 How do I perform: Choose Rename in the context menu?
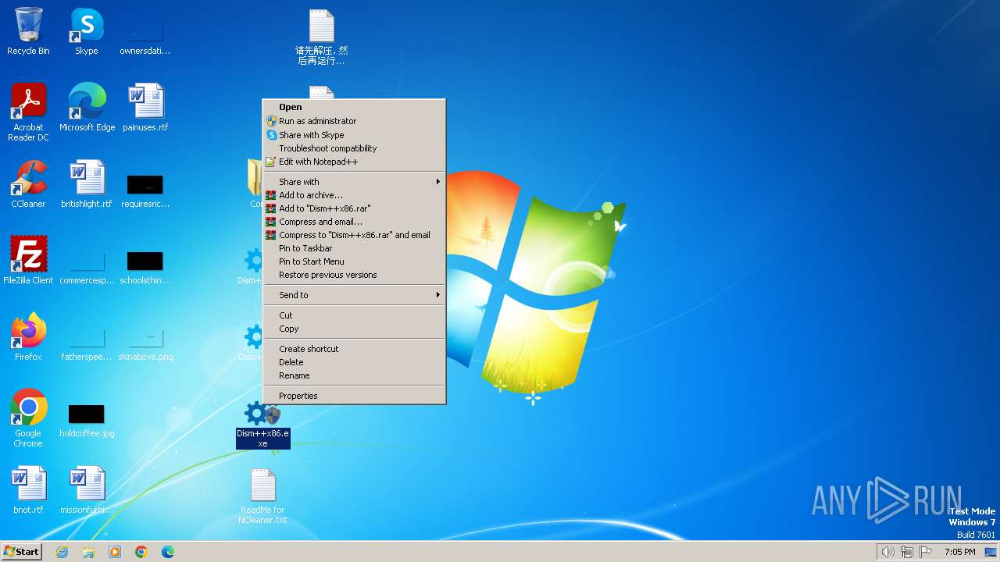[354, 375]
